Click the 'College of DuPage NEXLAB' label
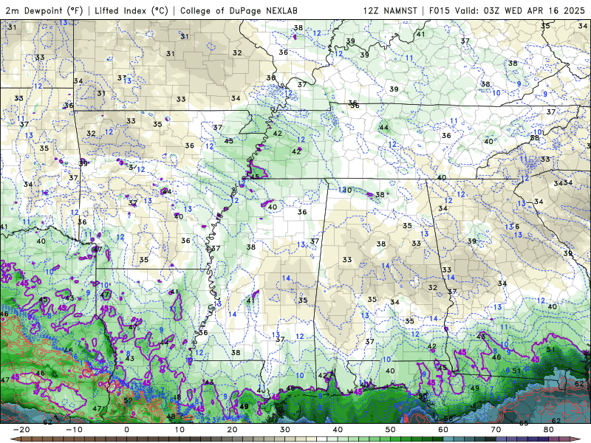Image resolution: width=591 pixels, height=443 pixels. [239, 10]
